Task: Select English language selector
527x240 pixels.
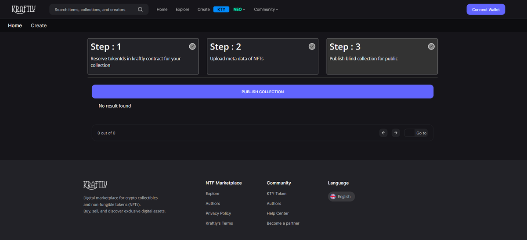Action: point(341,197)
